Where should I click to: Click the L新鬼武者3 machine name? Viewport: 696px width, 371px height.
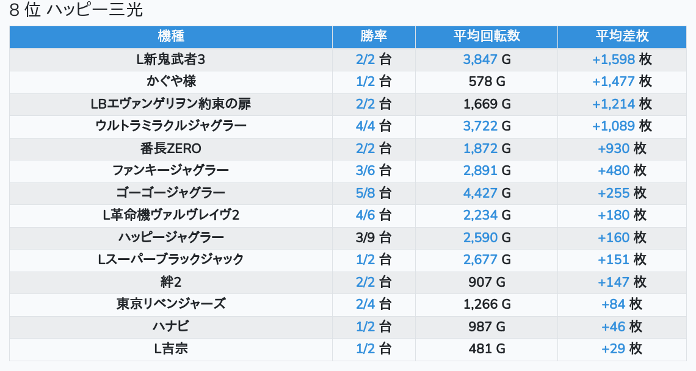pos(170,60)
